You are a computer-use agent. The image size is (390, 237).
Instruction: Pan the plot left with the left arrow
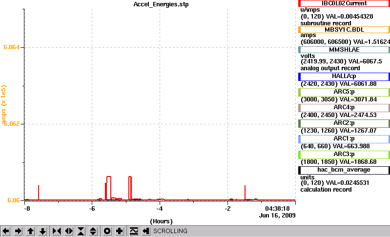pyautogui.click(x=6, y=231)
